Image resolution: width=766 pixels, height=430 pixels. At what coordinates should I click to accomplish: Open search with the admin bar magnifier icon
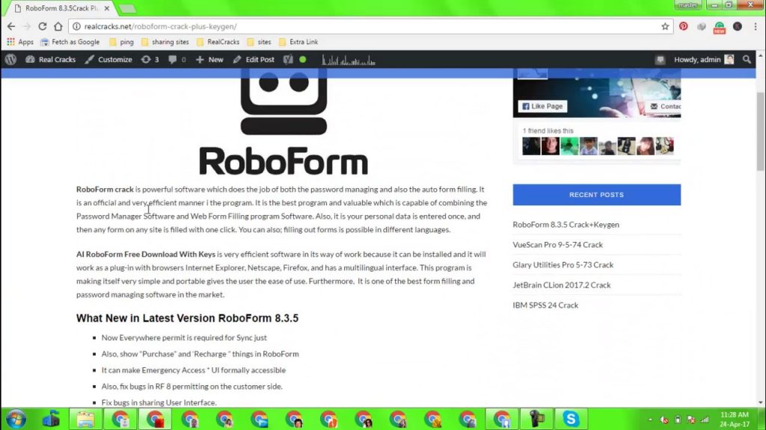(747, 60)
